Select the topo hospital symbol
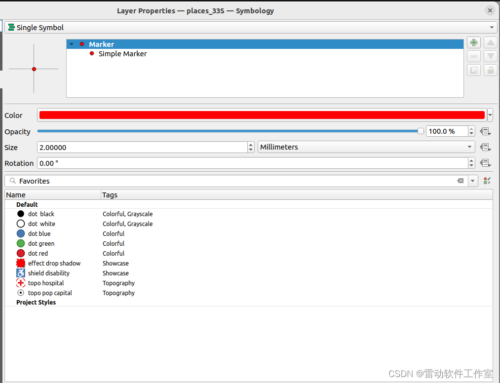 point(40,283)
